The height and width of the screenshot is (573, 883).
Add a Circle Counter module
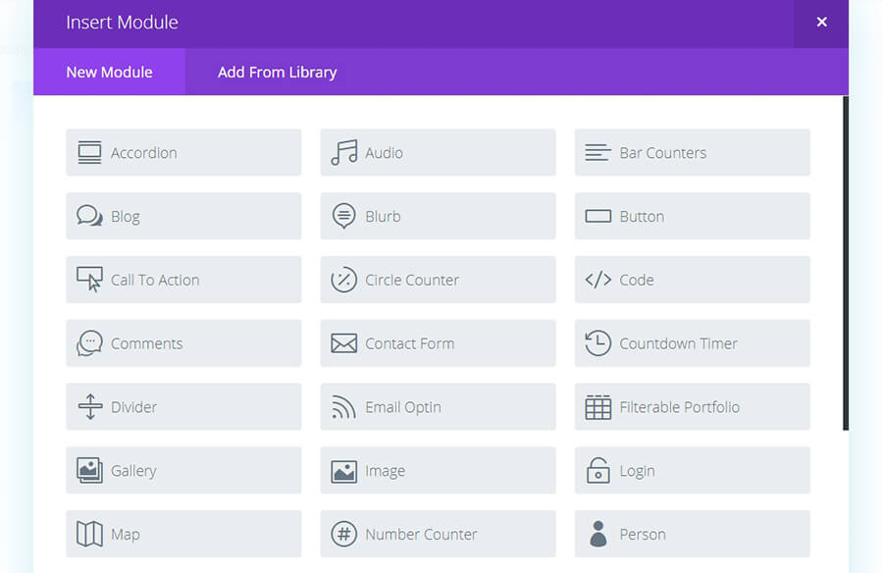point(438,280)
